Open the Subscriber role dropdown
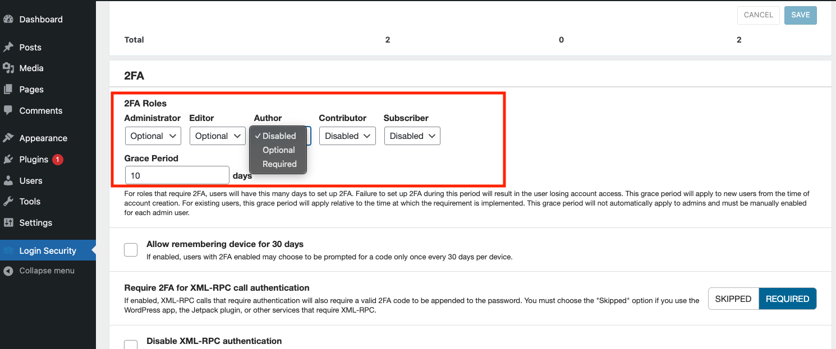The width and height of the screenshot is (836, 349). pos(412,136)
